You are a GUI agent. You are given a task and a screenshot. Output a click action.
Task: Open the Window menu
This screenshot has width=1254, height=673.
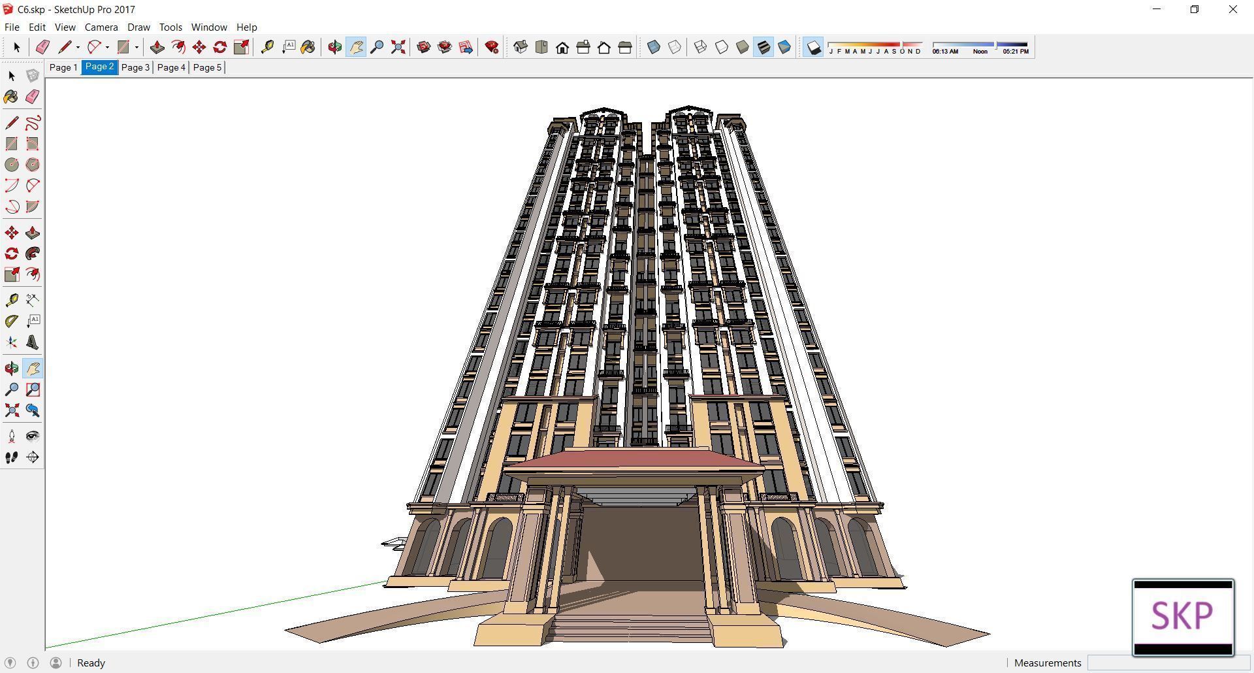coord(209,27)
